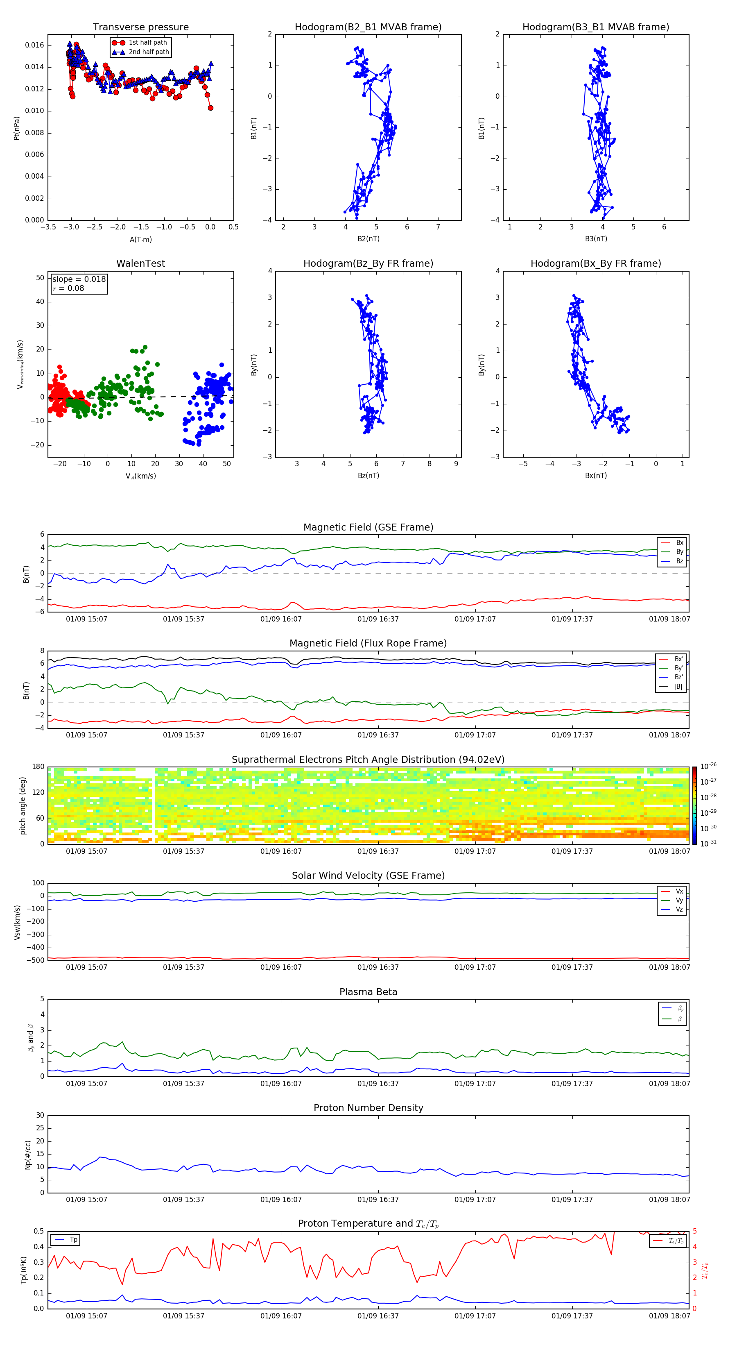Click the 10^-26 colorbar tick label

(708, 766)
